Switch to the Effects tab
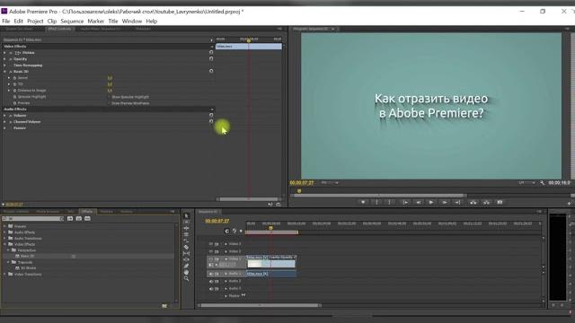This screenshot has width=575, height=323. pos(87,212)
